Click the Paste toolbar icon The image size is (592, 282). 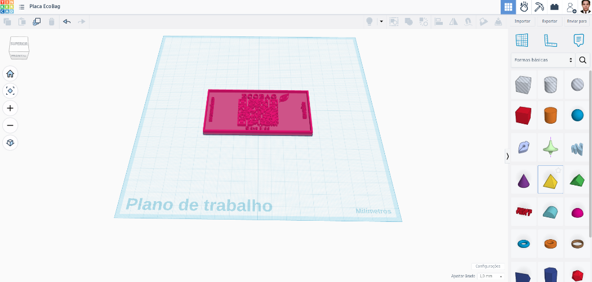coord(23,22)
